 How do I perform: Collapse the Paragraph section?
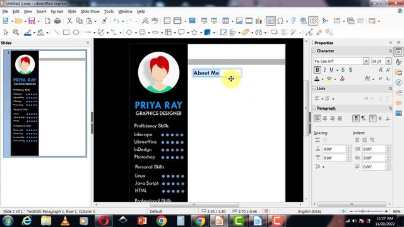coord(314,108)
